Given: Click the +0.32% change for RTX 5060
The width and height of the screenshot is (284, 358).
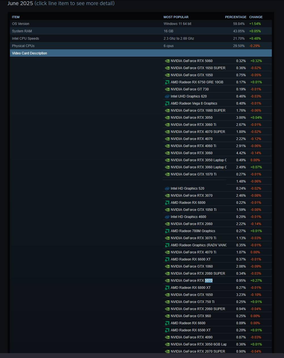Looking at the screenshot, I should (x=256, y=61).
